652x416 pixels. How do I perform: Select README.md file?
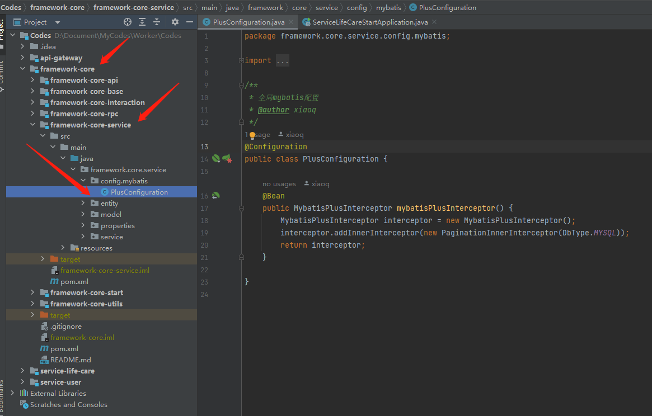pos(71,360)
